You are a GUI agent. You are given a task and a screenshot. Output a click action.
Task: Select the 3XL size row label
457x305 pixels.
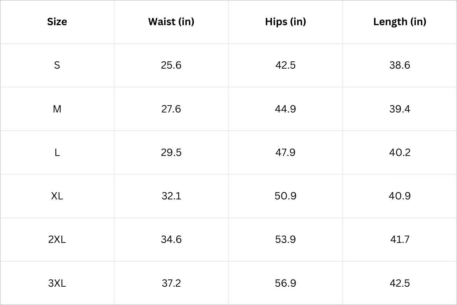(57, 283)
